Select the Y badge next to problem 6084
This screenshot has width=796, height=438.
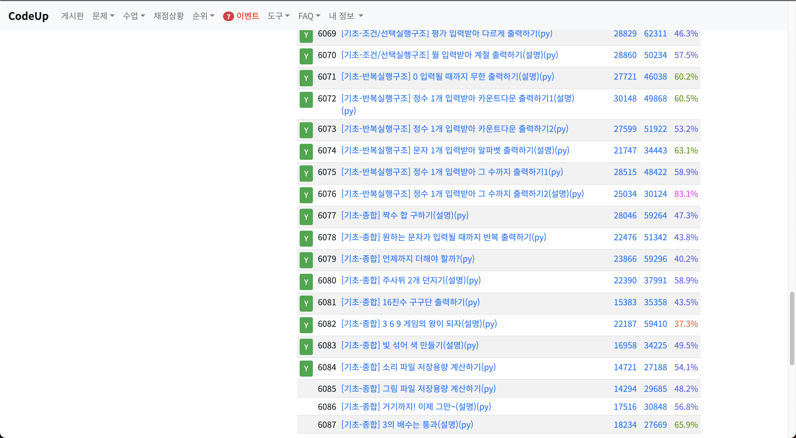(306, 368)
